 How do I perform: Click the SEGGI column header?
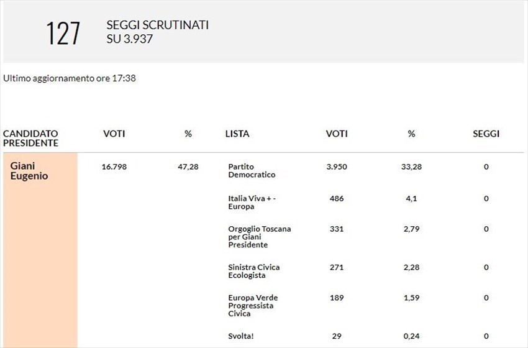pyautogui.click(x=486, y=134)
